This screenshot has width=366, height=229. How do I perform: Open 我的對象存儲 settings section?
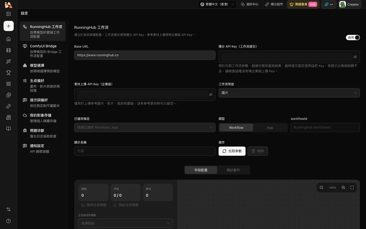pos(43,118)
